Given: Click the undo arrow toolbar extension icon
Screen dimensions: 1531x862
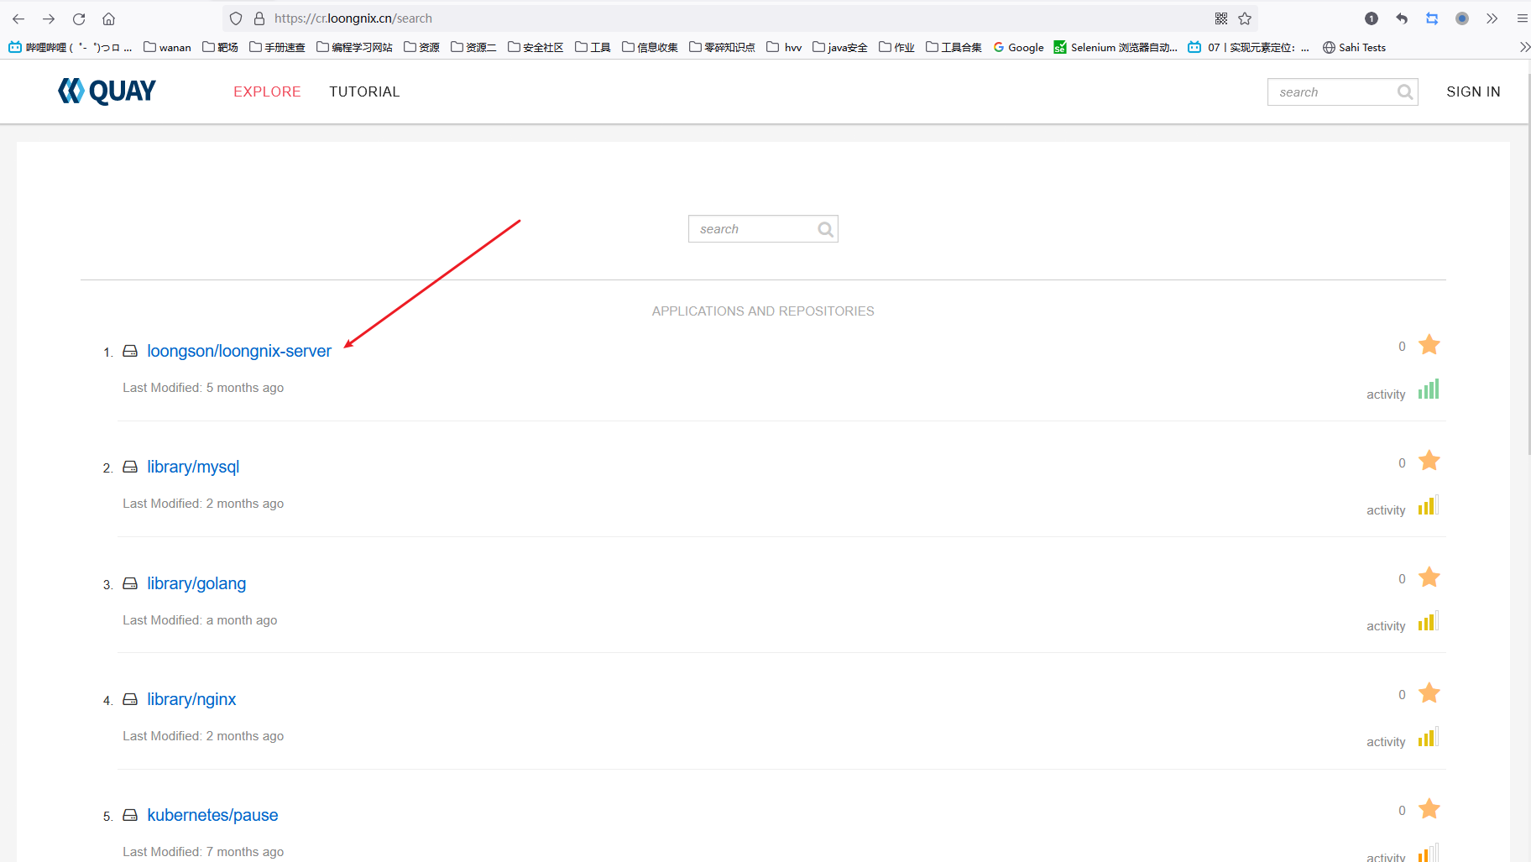Looking at the screenshot, I should pos(1402,18).
